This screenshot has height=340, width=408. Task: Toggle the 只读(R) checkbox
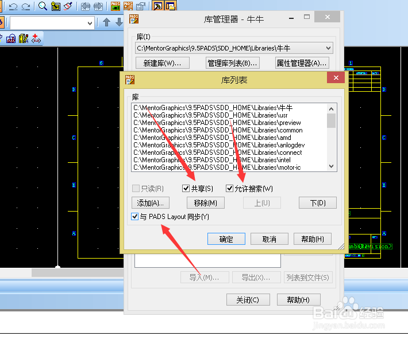click(136, 188)
